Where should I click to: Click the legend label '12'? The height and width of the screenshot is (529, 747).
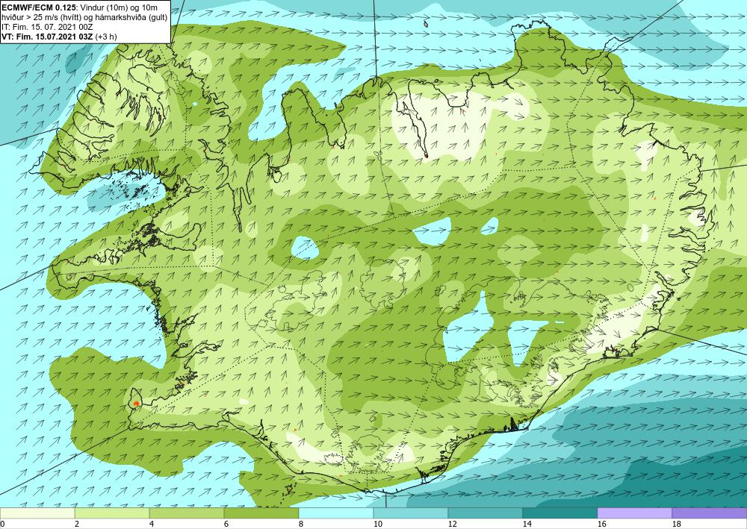click(453, 525)
